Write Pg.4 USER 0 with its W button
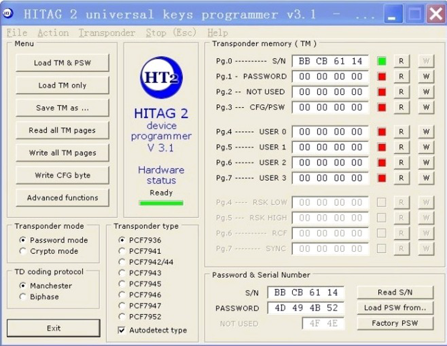The image size is (447, 346). 426,132
